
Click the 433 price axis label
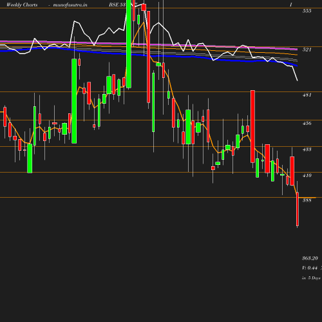(307, 149)
